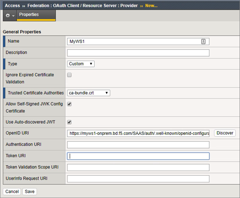Click the UserInfo Request URI field
This screenshot has width=240, height=198.
pos(138,178)
